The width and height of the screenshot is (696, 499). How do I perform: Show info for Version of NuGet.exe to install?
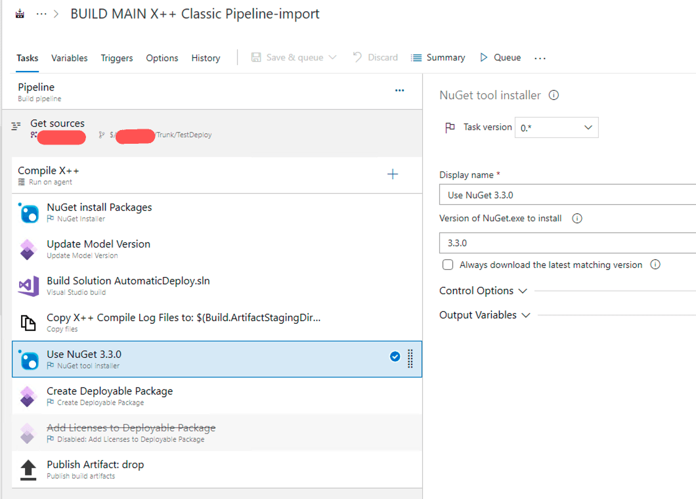[576, 219]
